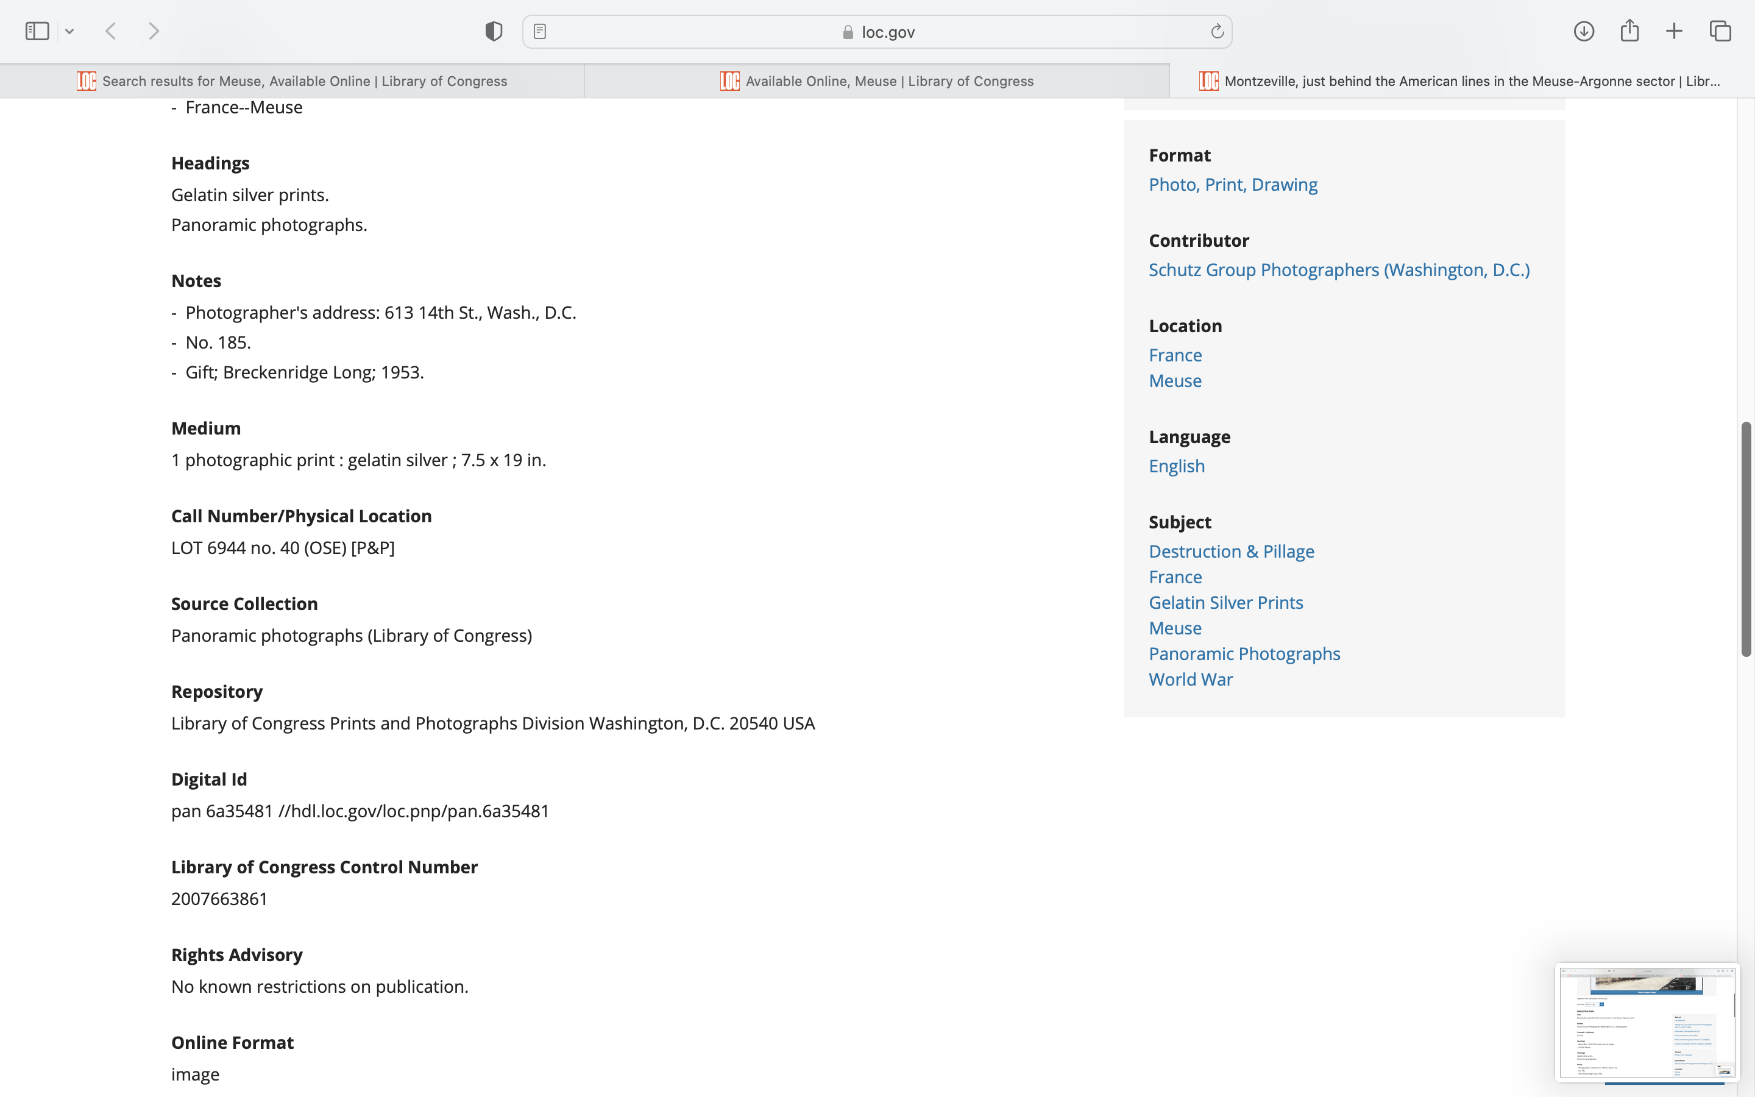
Task: Click the Share icon in toolbar
Action: [1629, 31]
